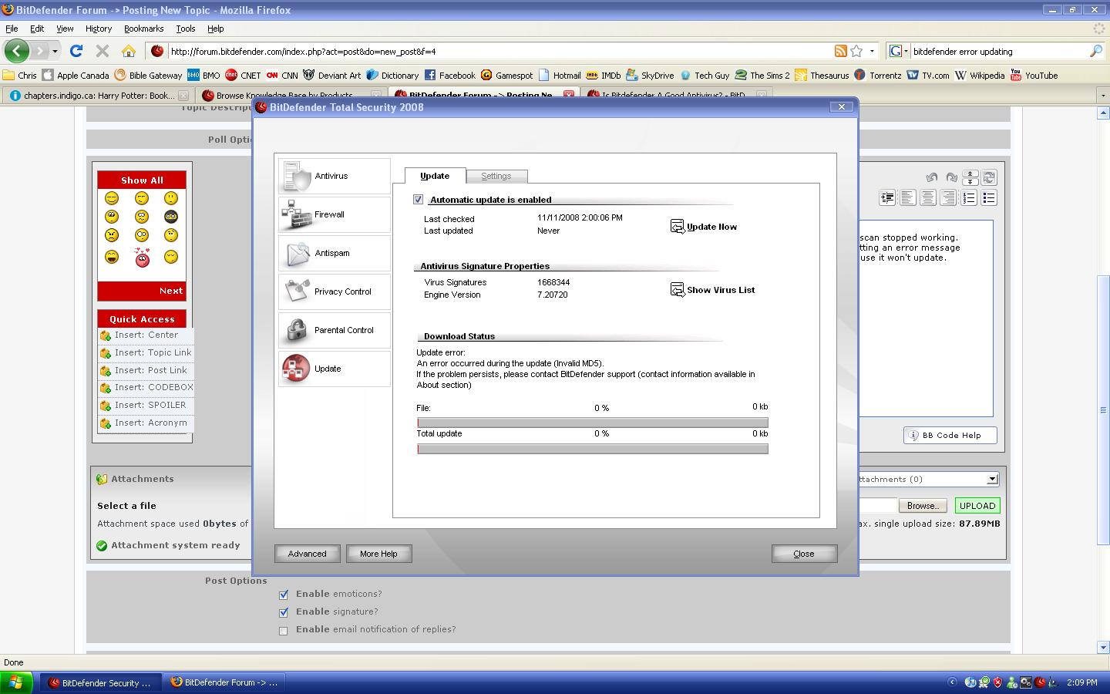
Task: Click the Firefox back button
Action: pos(16,51)
